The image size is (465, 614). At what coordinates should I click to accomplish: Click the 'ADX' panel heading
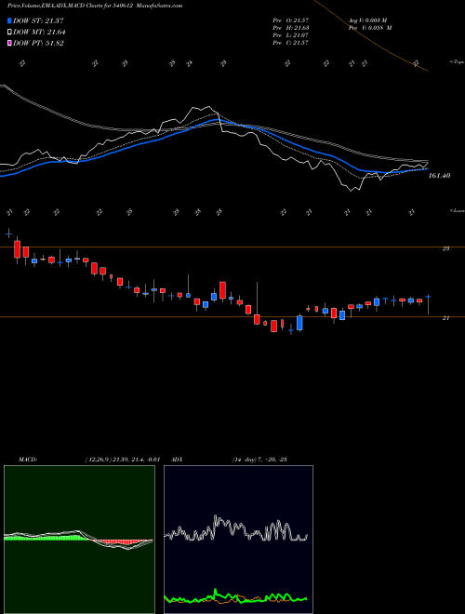point(176,460)
